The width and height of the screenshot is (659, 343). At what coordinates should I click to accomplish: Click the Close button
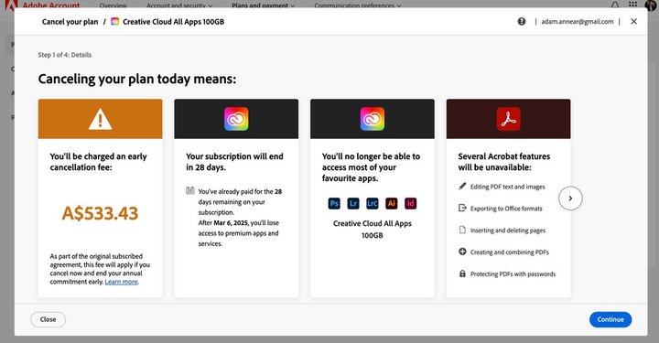tap(48, 319)
